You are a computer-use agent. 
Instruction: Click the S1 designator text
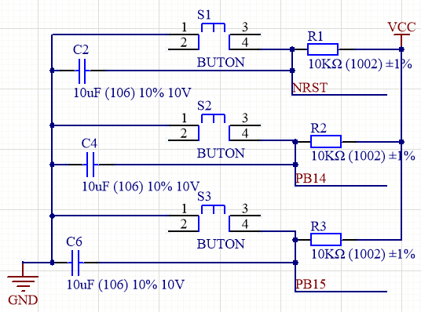click(204, 15)
